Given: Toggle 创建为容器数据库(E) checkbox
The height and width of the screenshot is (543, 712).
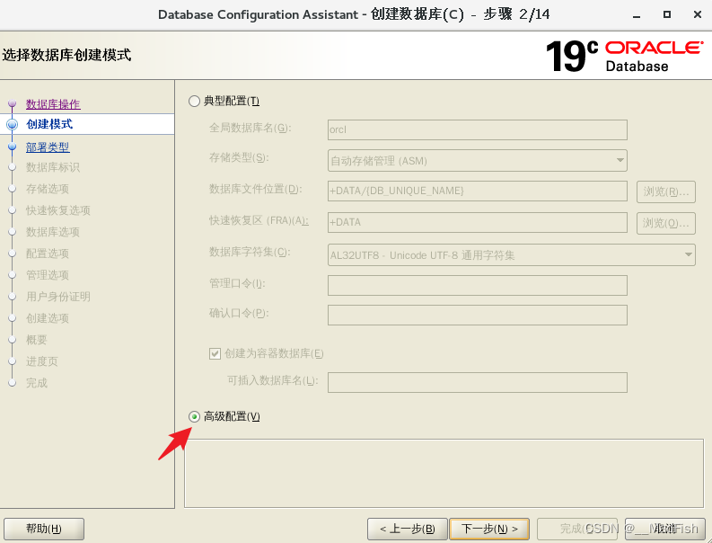Looking at the screenshot, I should click(215, 353).
